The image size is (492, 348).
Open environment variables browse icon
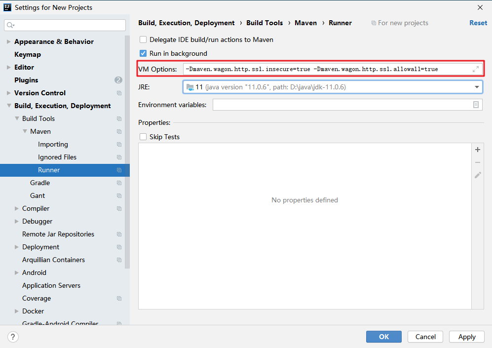pyautogui.click(x=476, y=105)
